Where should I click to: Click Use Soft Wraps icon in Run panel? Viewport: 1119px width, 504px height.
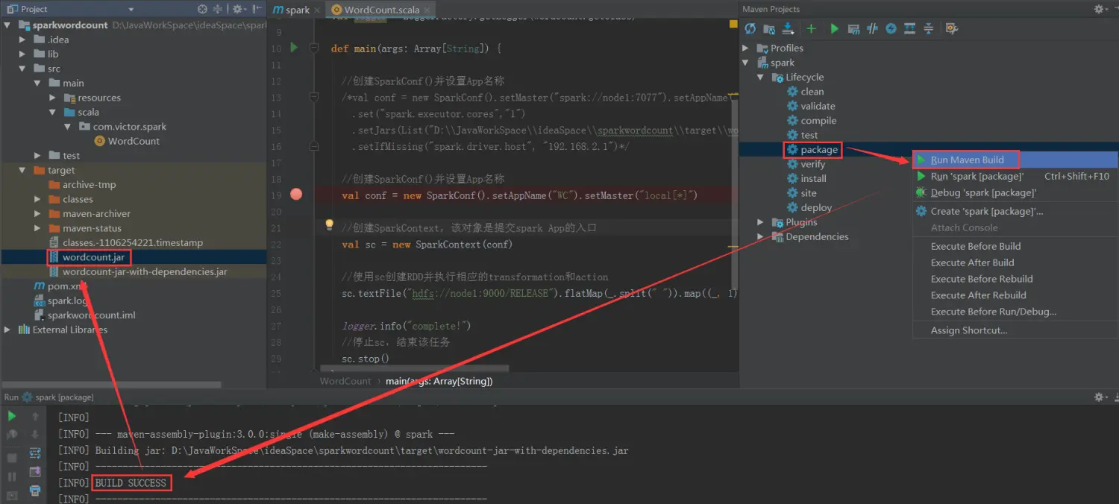click(x=35, y=453)
